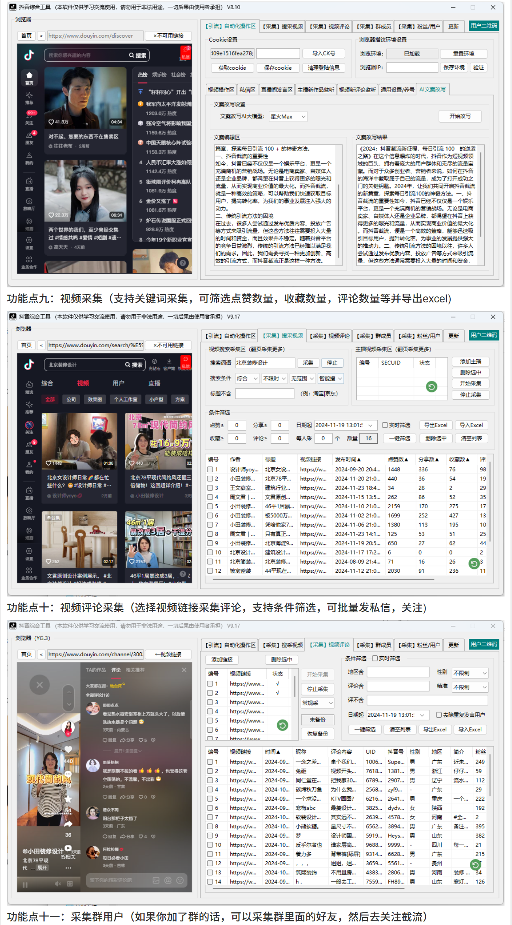Open 放映厅 sidebar icon in top window
Image resolution: width=512 pixels, height=925 pixels.
[x=29, y=204]
